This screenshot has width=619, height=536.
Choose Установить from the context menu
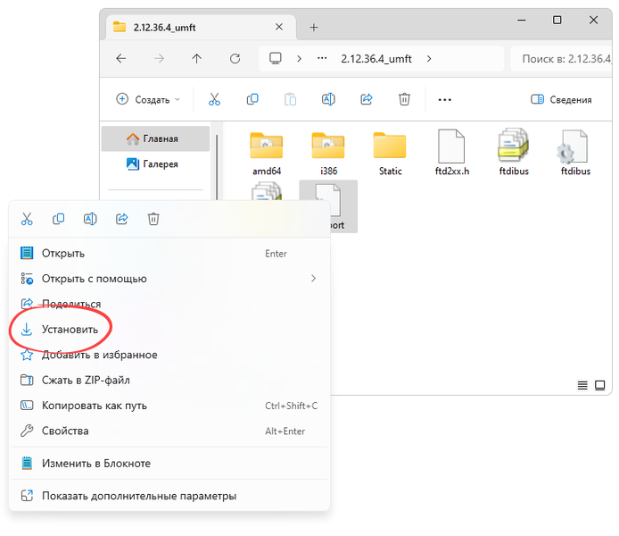[x=169, y=330]
